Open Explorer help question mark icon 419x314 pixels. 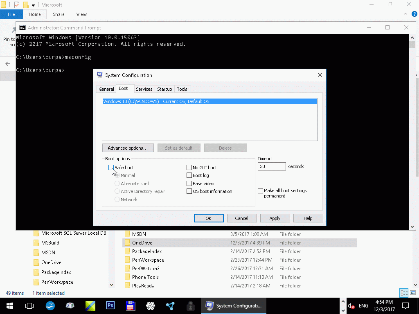coord(414,14)
